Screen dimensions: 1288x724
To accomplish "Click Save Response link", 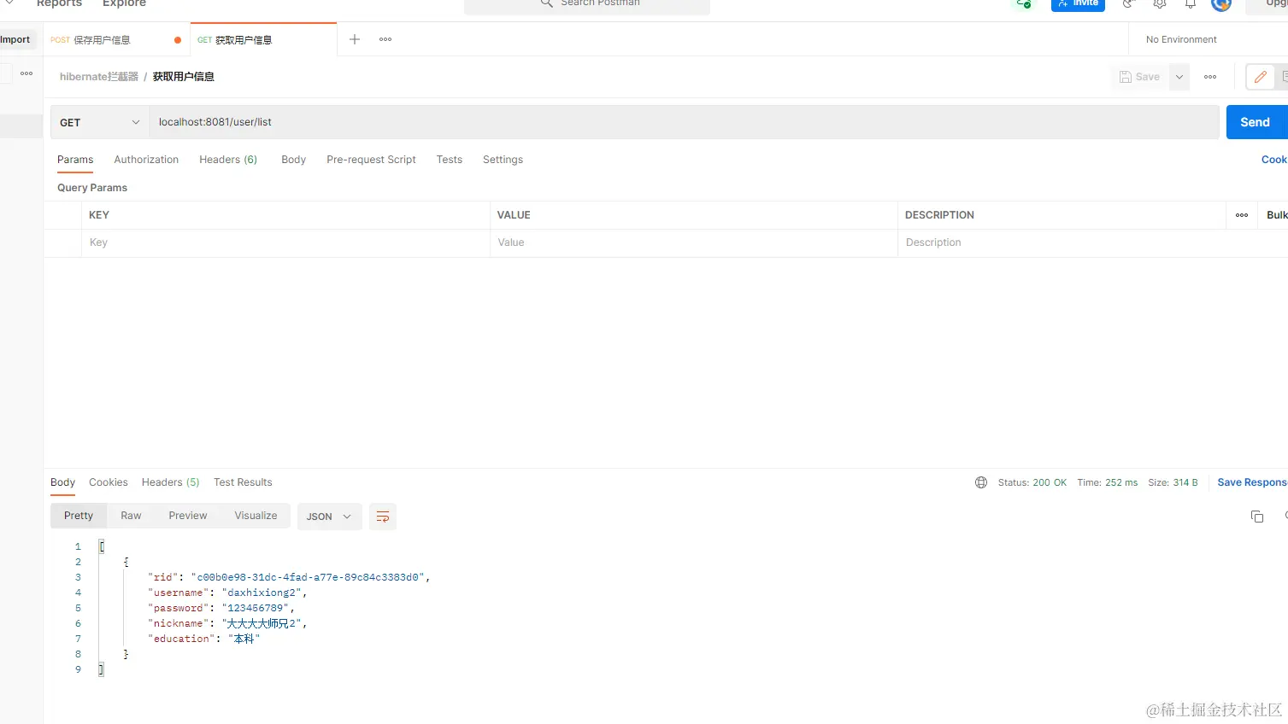I will (1252, 482).
